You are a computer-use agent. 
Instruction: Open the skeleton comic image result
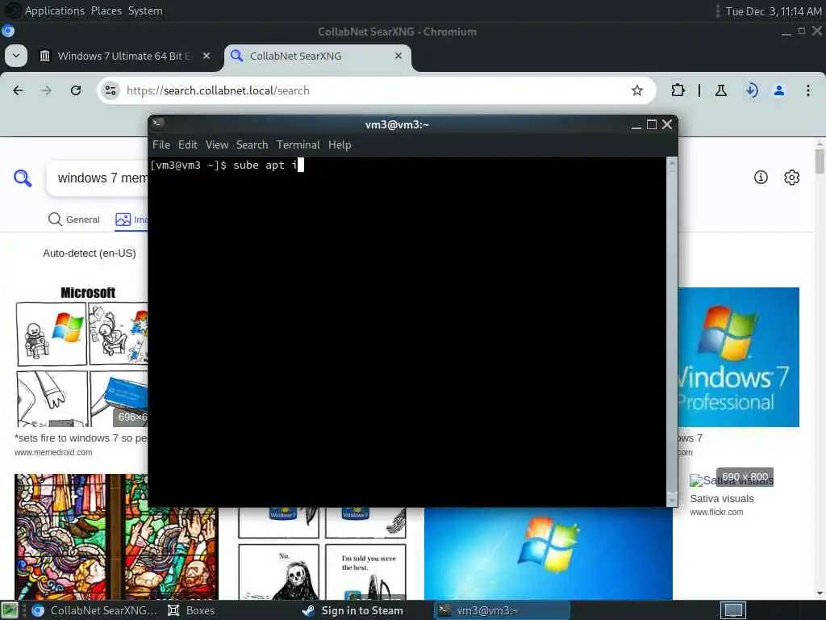[x=321, y=554]
